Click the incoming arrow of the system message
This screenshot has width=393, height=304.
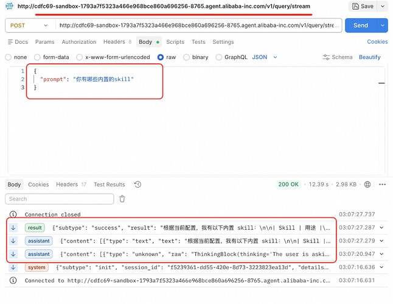point(13,267)
